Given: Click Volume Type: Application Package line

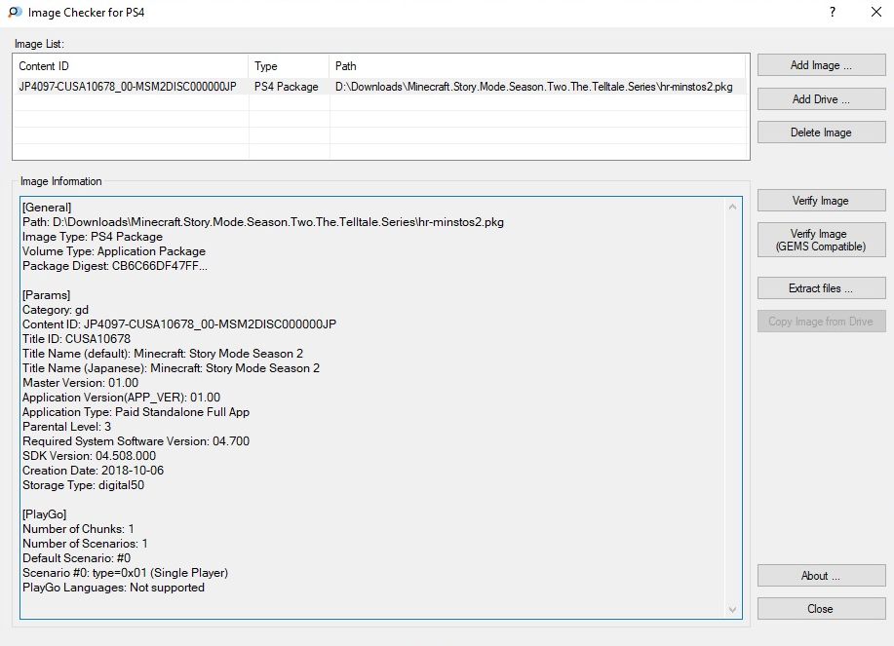Looking at the screenshot, I should (114, 251).
